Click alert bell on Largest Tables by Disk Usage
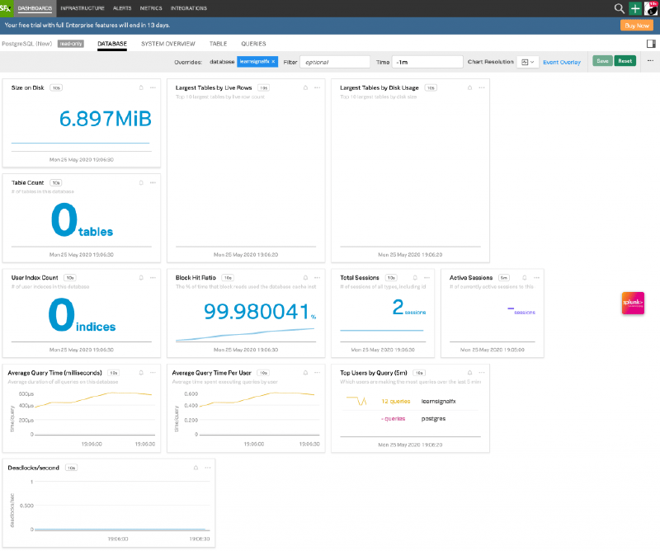Viewport: 660px width, 551px height. [x=469, y=87]
